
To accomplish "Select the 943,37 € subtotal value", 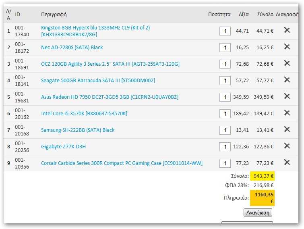I will (263, 176).
